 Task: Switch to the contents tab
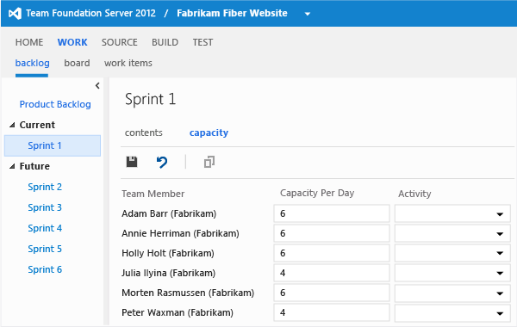click(x=143, y=133)
